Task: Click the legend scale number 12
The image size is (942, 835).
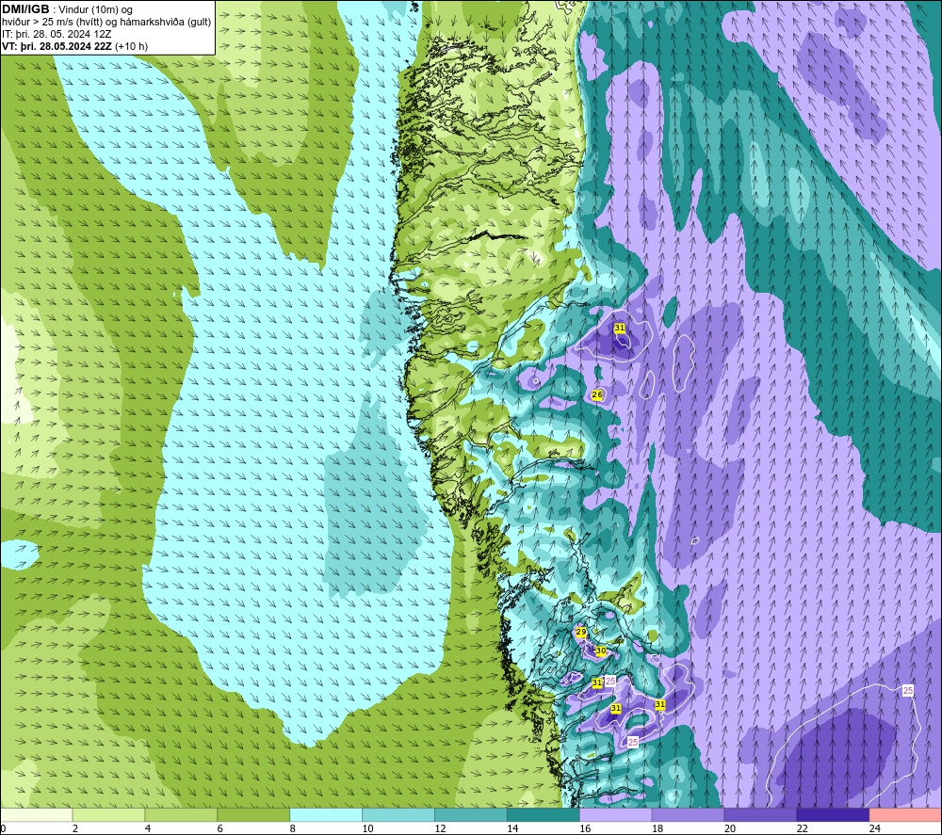Action: [x=440, y=828]
